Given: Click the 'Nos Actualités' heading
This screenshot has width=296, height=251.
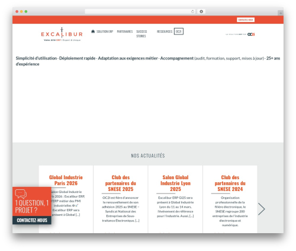Looking at the screenshot, I should 148,155.
